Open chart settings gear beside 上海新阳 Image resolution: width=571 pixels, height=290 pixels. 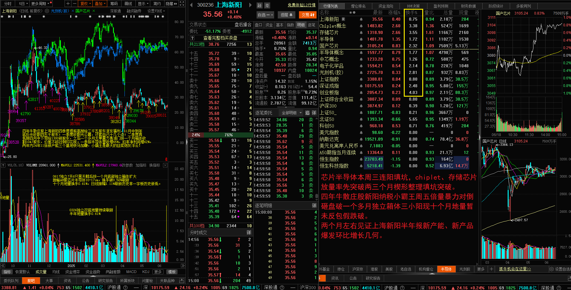tap(47, 11)
